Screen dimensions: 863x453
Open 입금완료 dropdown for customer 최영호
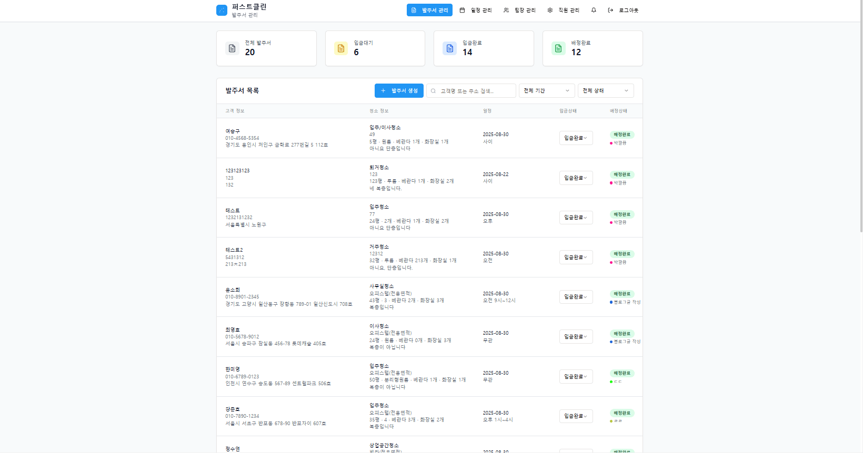coord(576,336)
